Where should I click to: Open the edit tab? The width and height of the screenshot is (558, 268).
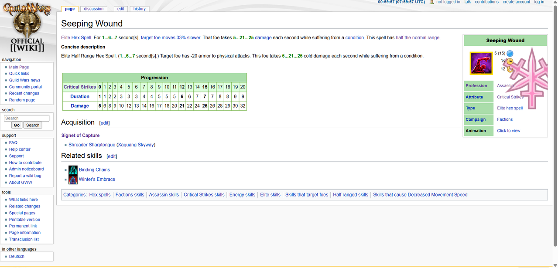click(x=121, y=9)
